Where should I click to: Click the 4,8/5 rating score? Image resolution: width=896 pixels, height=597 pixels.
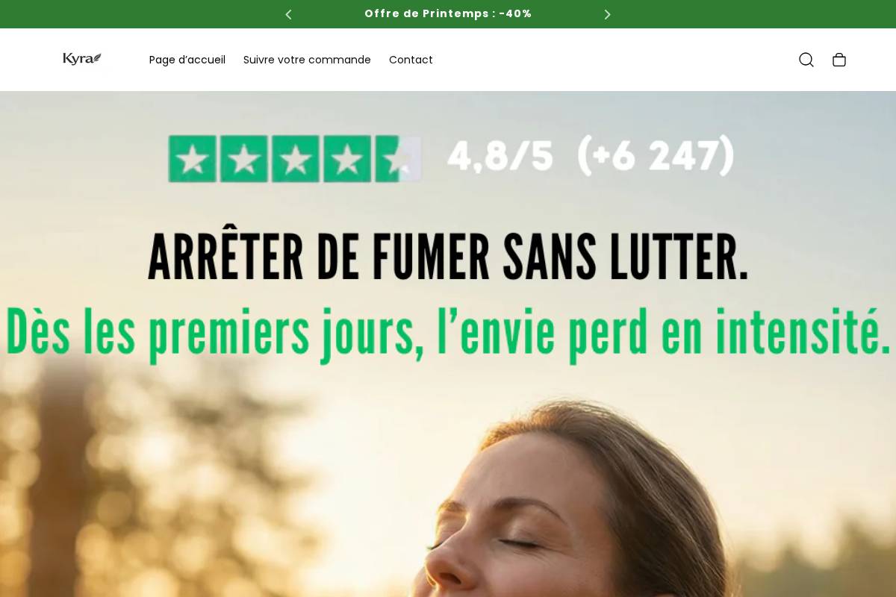tap(500, 157)
